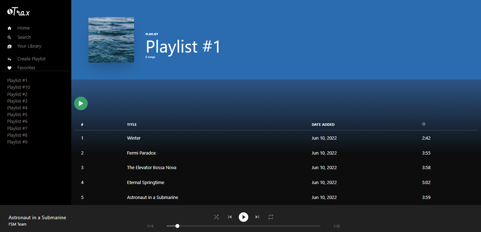Open Favorites heart icon
This screenshot has width=481, height=232.
[x=10, y=68]
